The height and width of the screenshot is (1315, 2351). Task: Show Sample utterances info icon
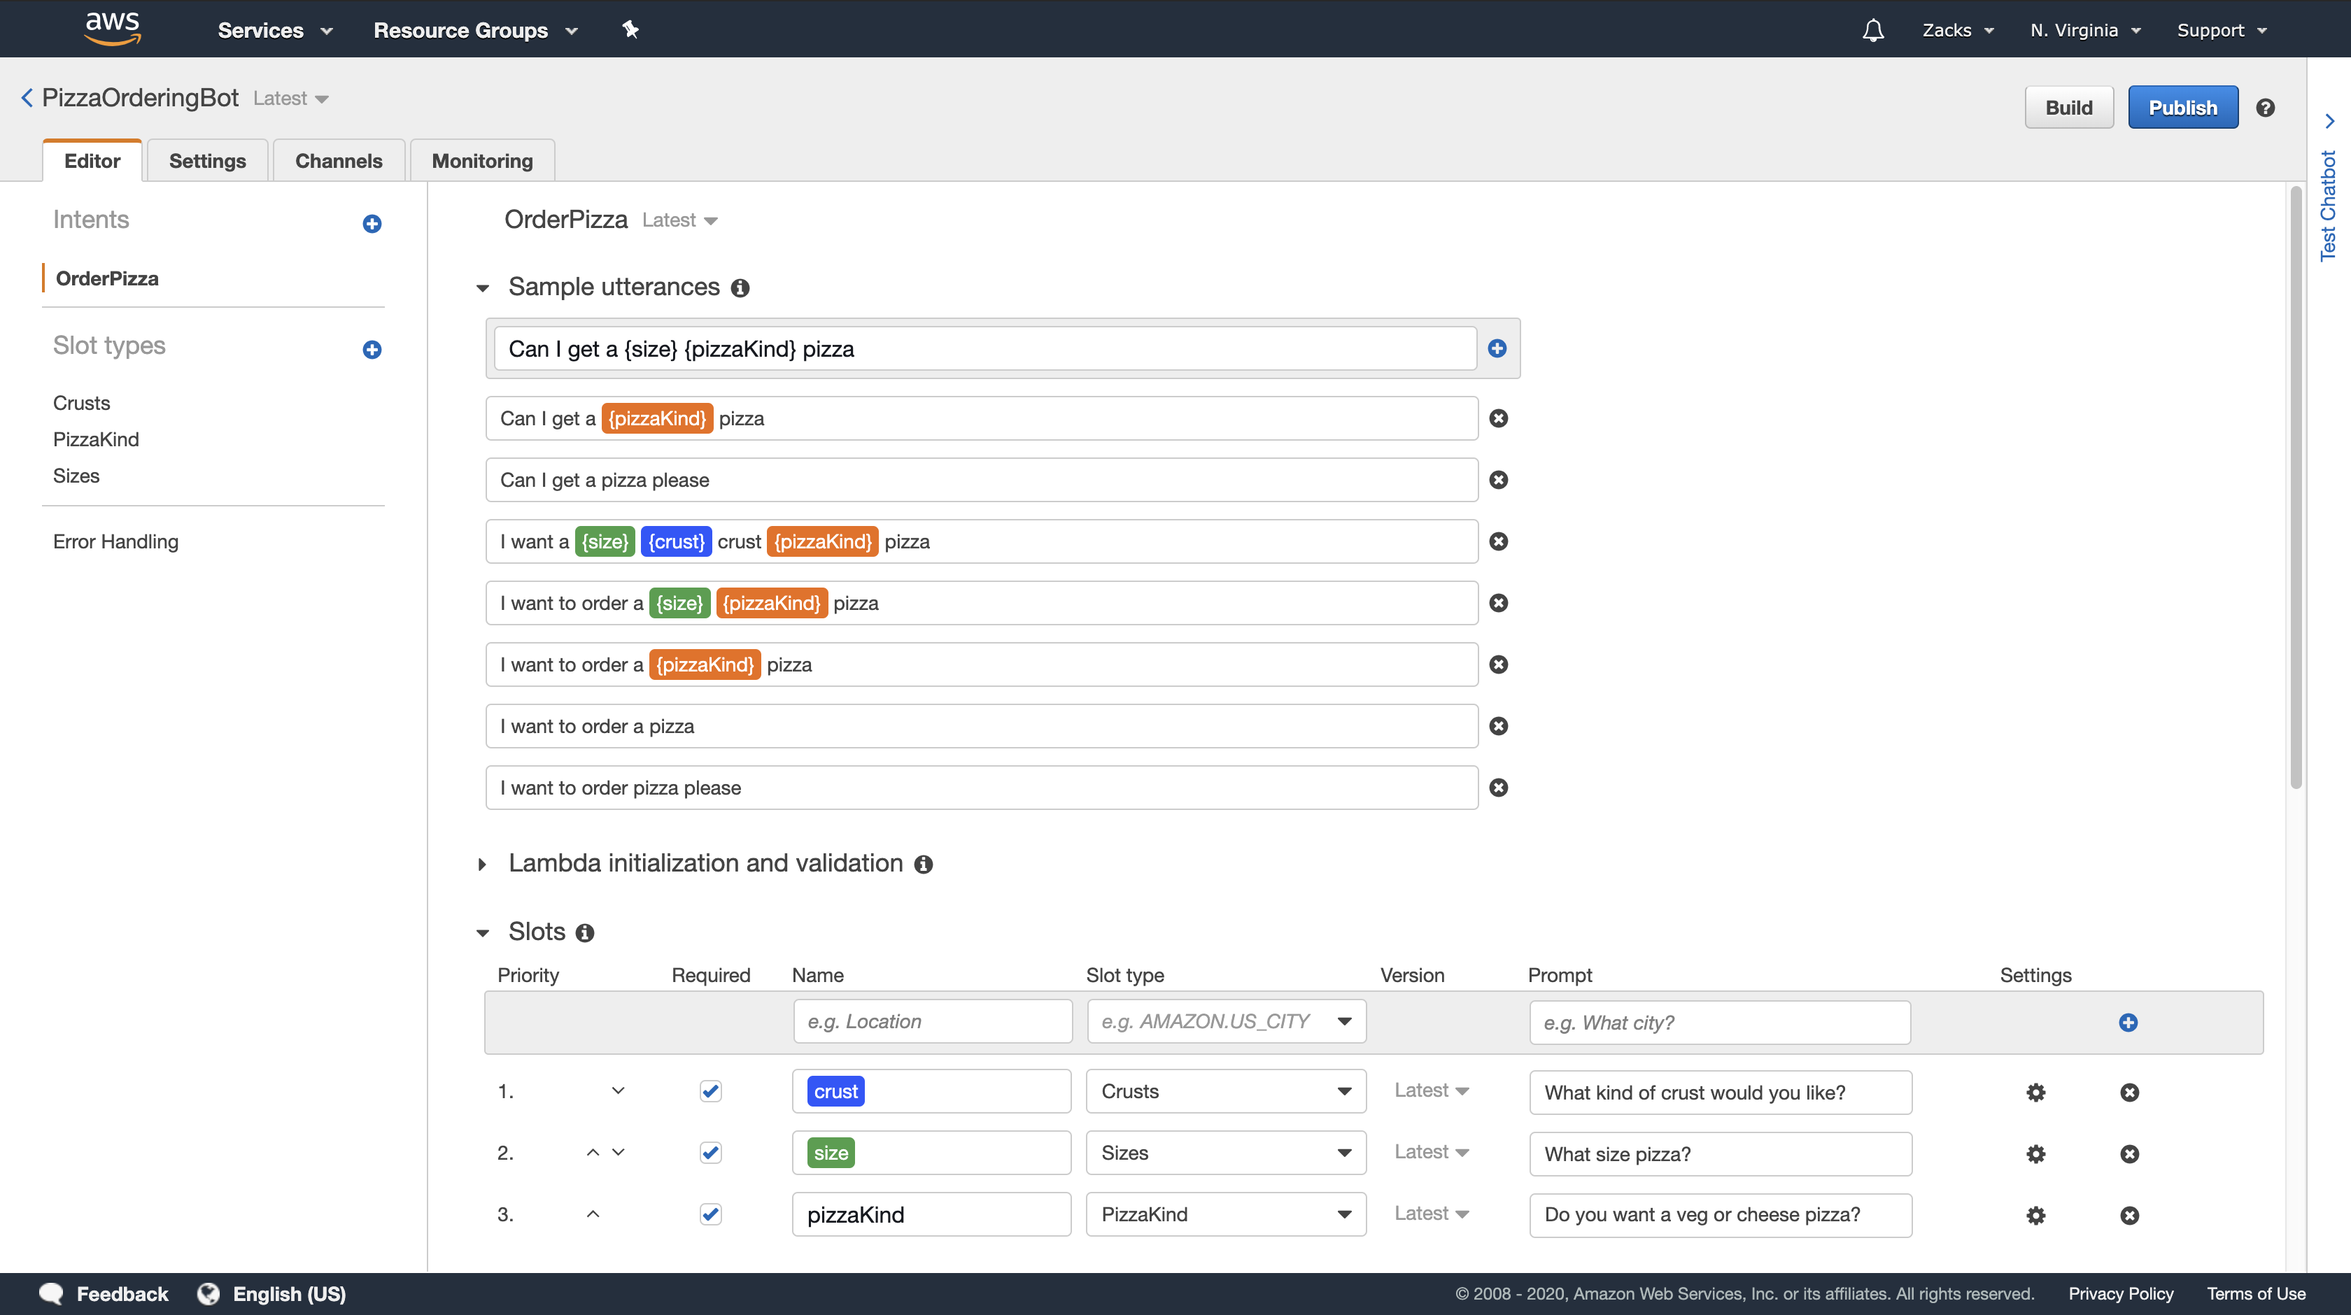[740, 288]
